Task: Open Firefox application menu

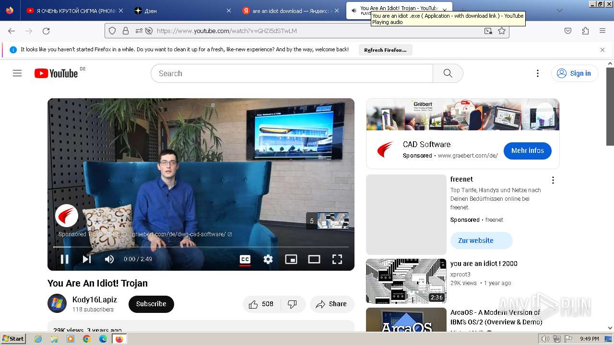Action: point(602,31)
